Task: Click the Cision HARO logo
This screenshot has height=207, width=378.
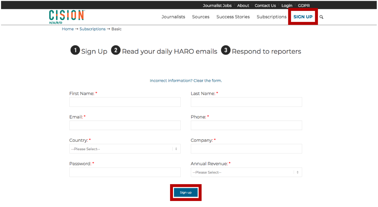Action: 67,17
